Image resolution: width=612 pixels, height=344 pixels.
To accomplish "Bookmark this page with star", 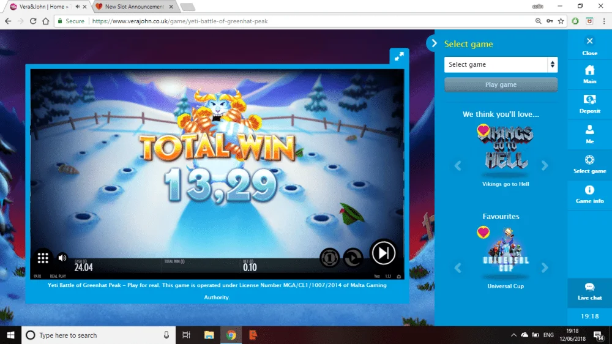I will 561,21.
